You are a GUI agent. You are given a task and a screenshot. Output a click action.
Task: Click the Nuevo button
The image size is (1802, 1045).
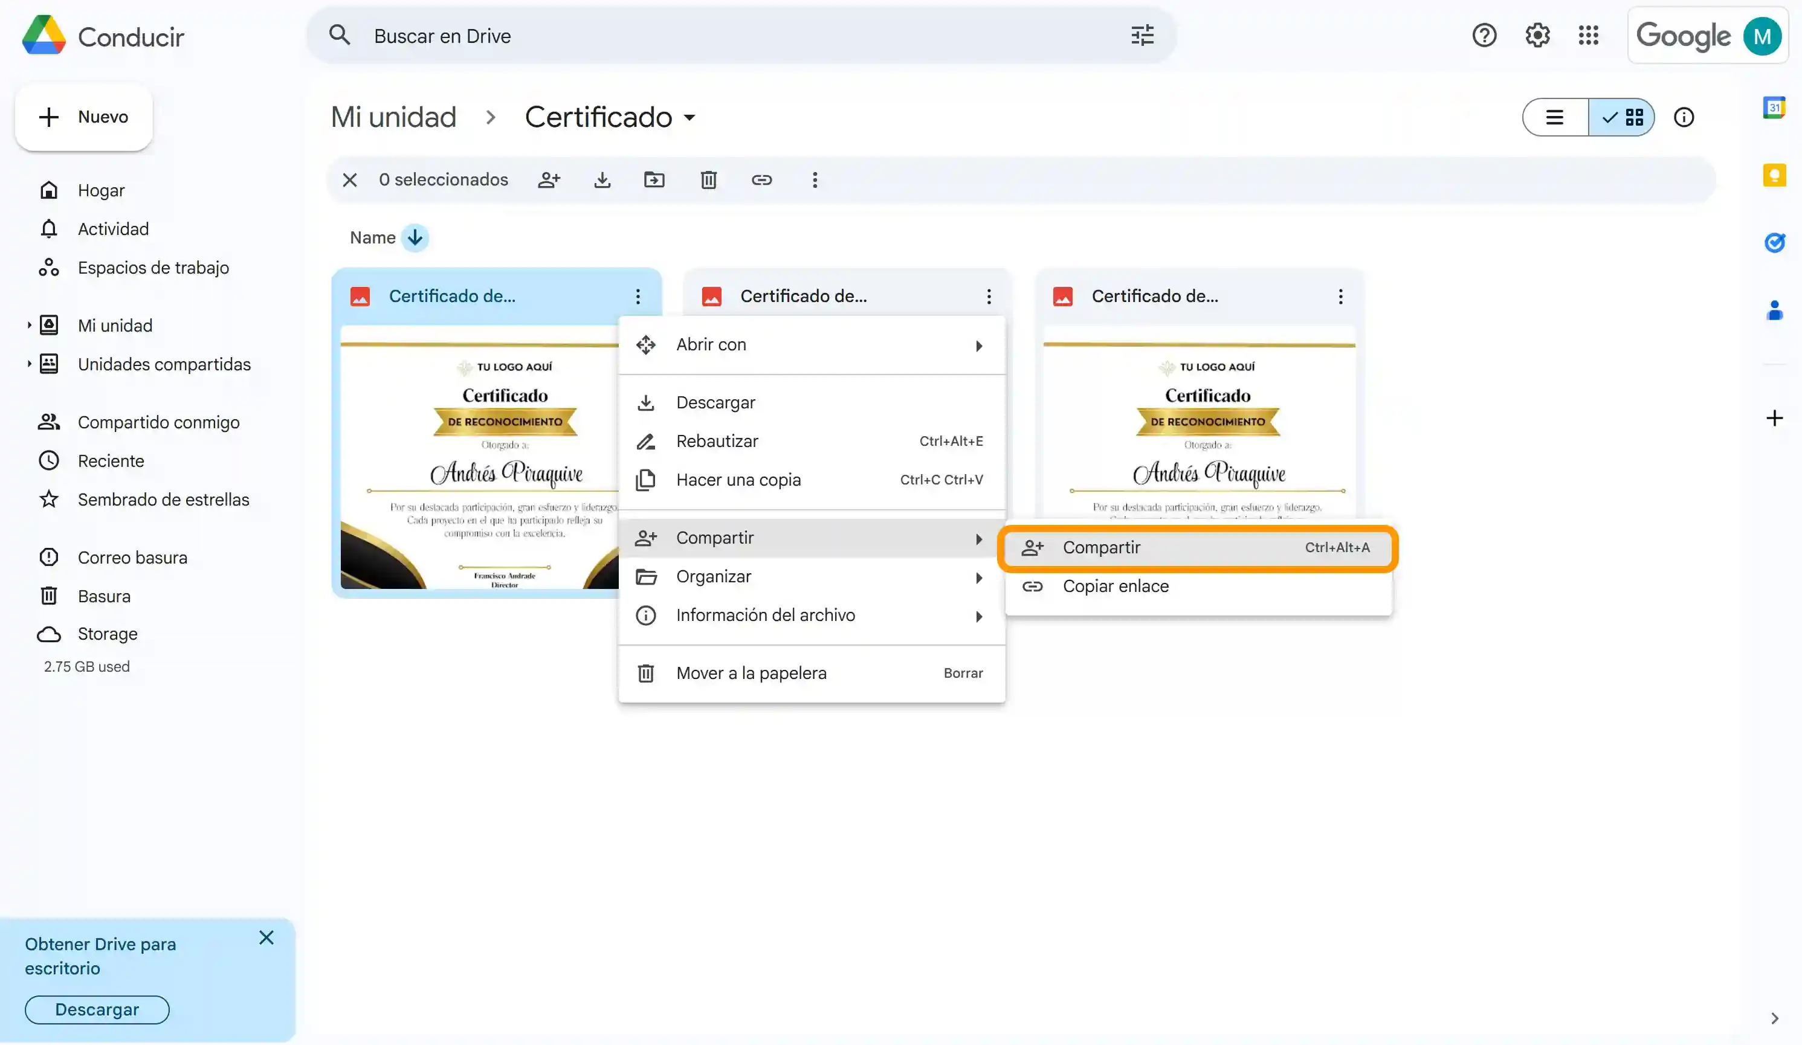click(85, 117)
